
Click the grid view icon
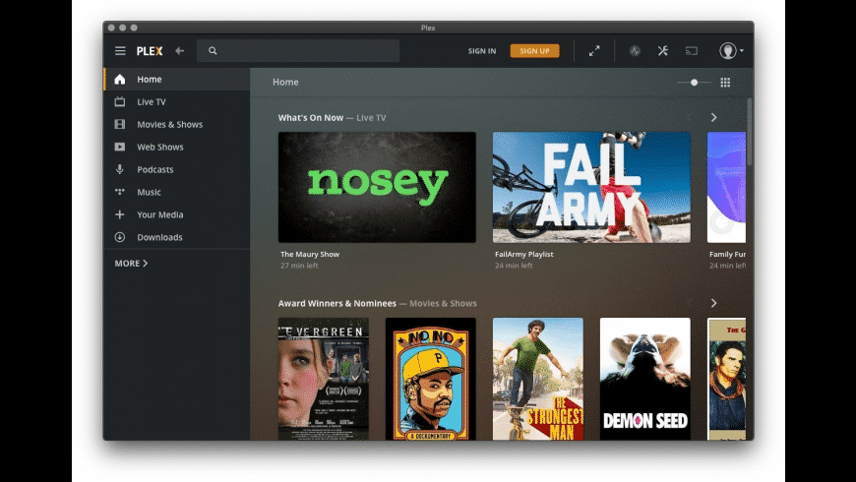[725, 83]
